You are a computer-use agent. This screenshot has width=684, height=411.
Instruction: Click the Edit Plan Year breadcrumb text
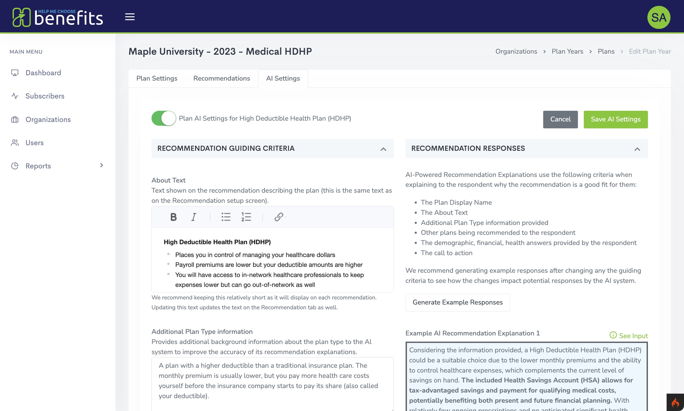pyautogui.click(x=650, y=51)
